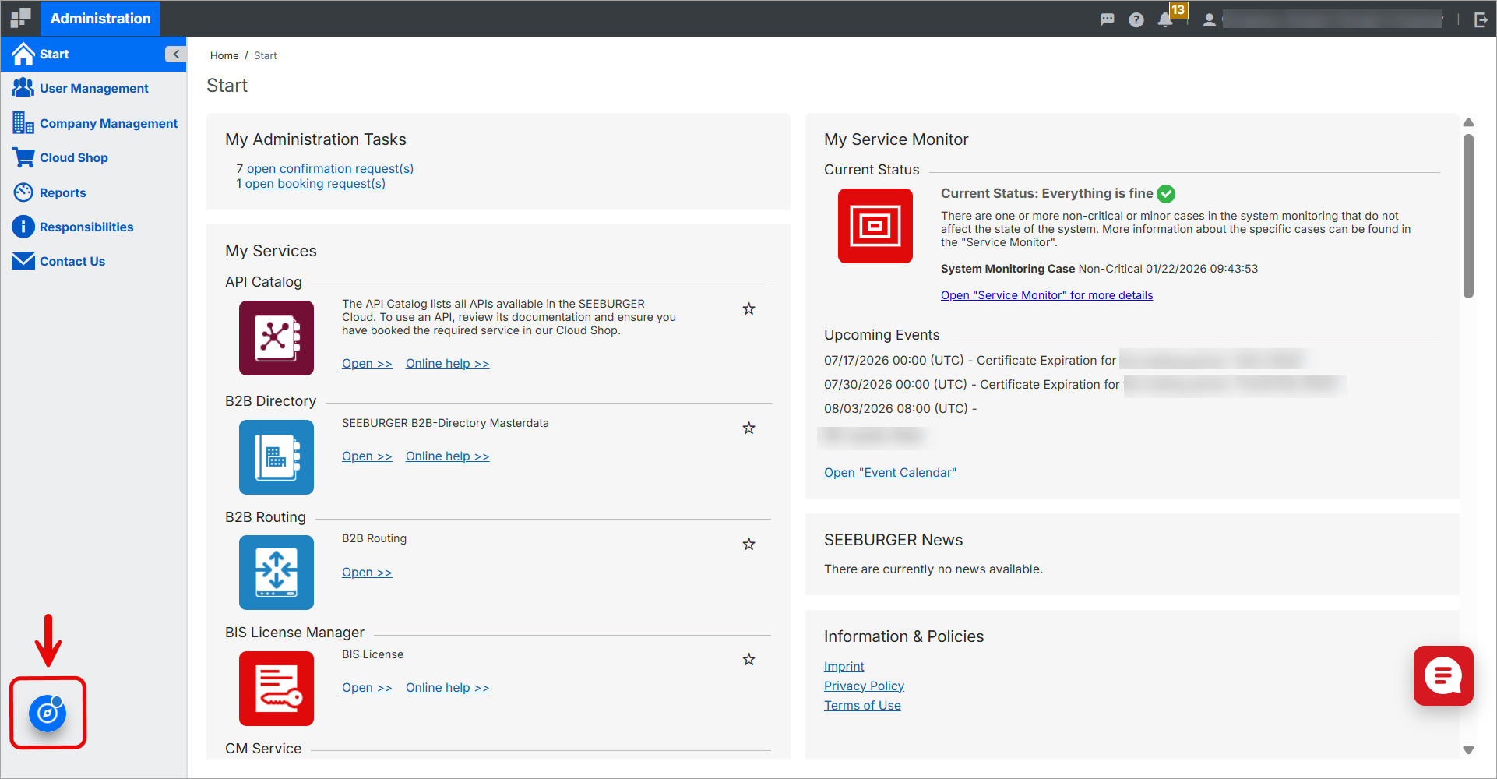The width and height of the screenshot is (1497, 779).
Task: Open Online help for API Catalog
Action: pyautogui.click(x=448, y=363)
